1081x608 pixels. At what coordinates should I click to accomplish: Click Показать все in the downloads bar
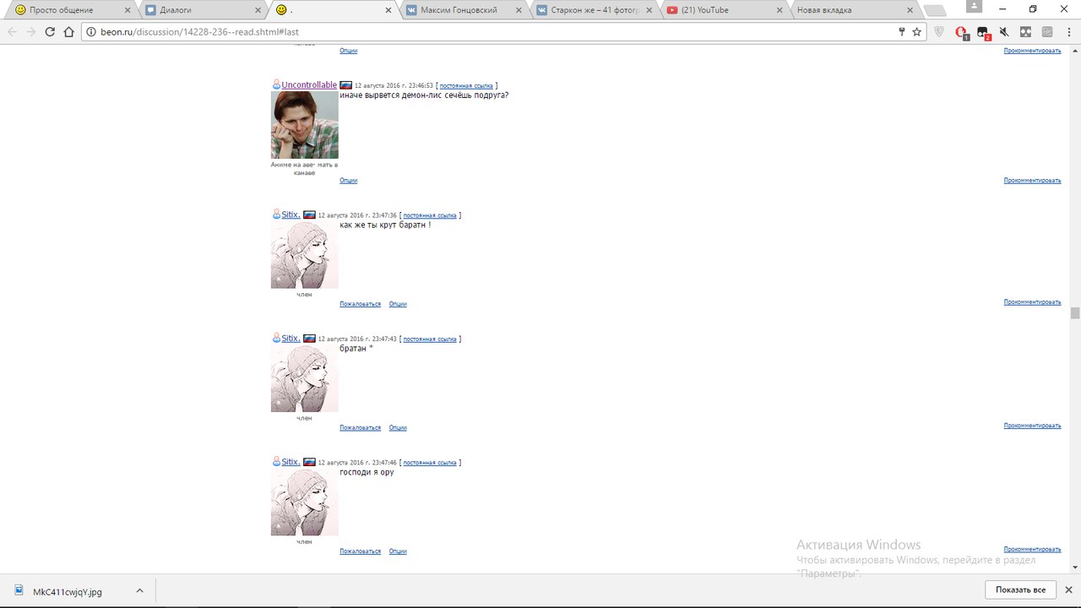tap(1020, 589)
